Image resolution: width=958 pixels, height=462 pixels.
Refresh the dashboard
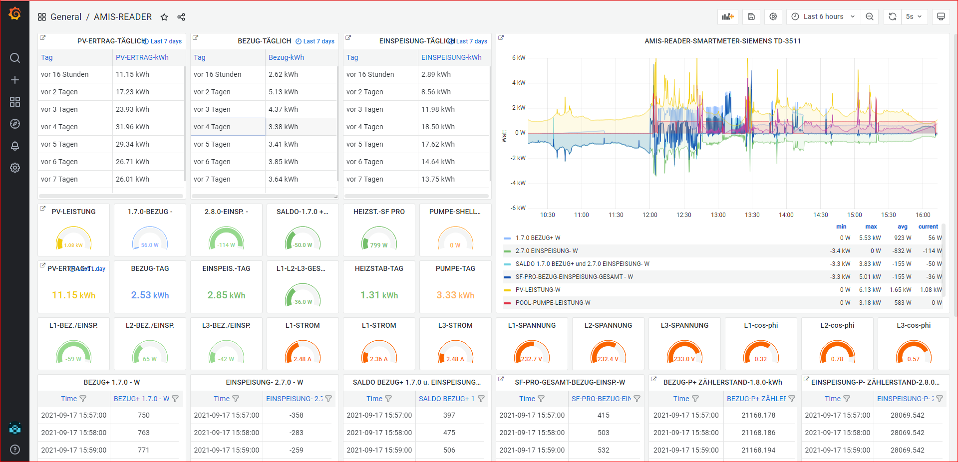tap(893, 16)
